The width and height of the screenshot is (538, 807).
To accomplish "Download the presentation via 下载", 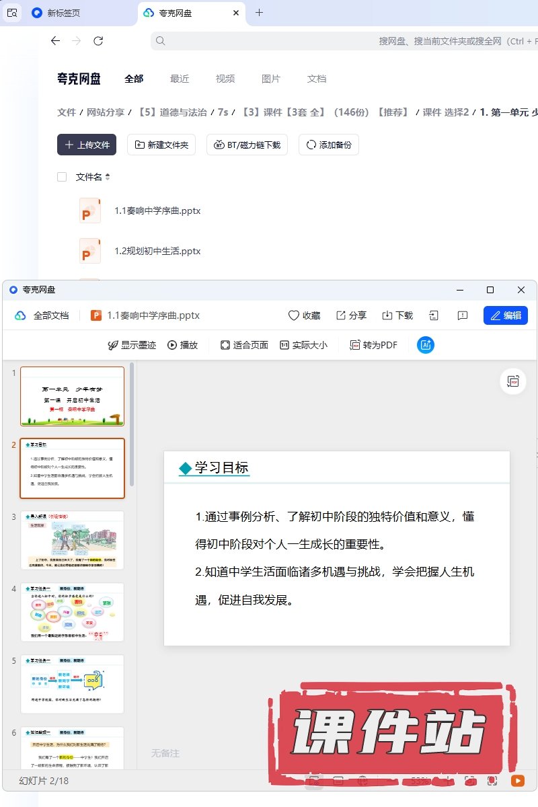I will click(x=397, y=315).
